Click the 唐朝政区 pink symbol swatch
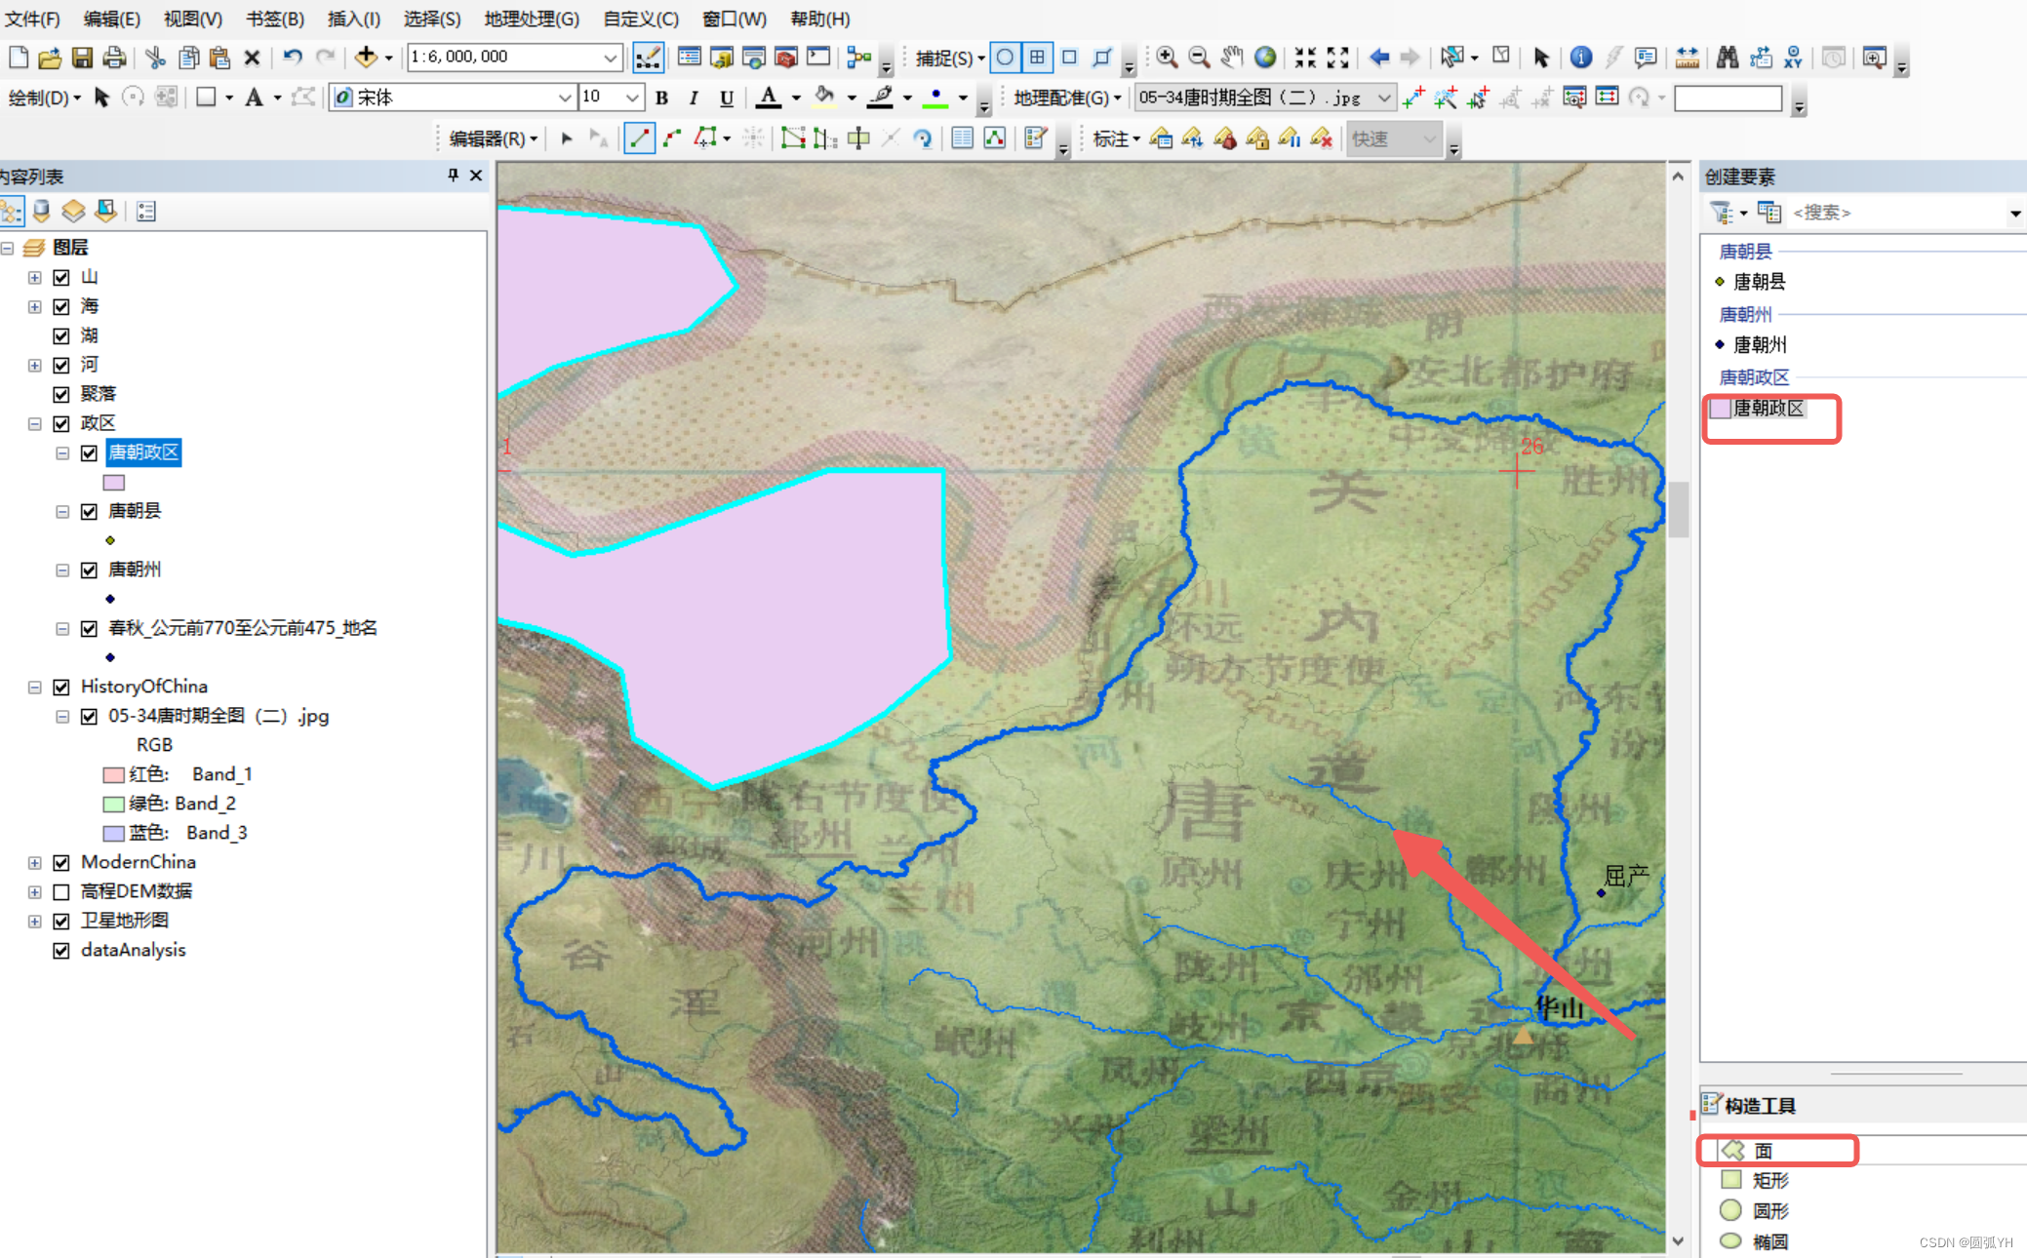The image size is (2027, 1258). (x=114, y=482)
